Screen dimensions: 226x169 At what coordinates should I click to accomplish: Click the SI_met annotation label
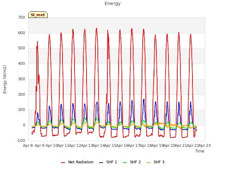pos(38,15)
